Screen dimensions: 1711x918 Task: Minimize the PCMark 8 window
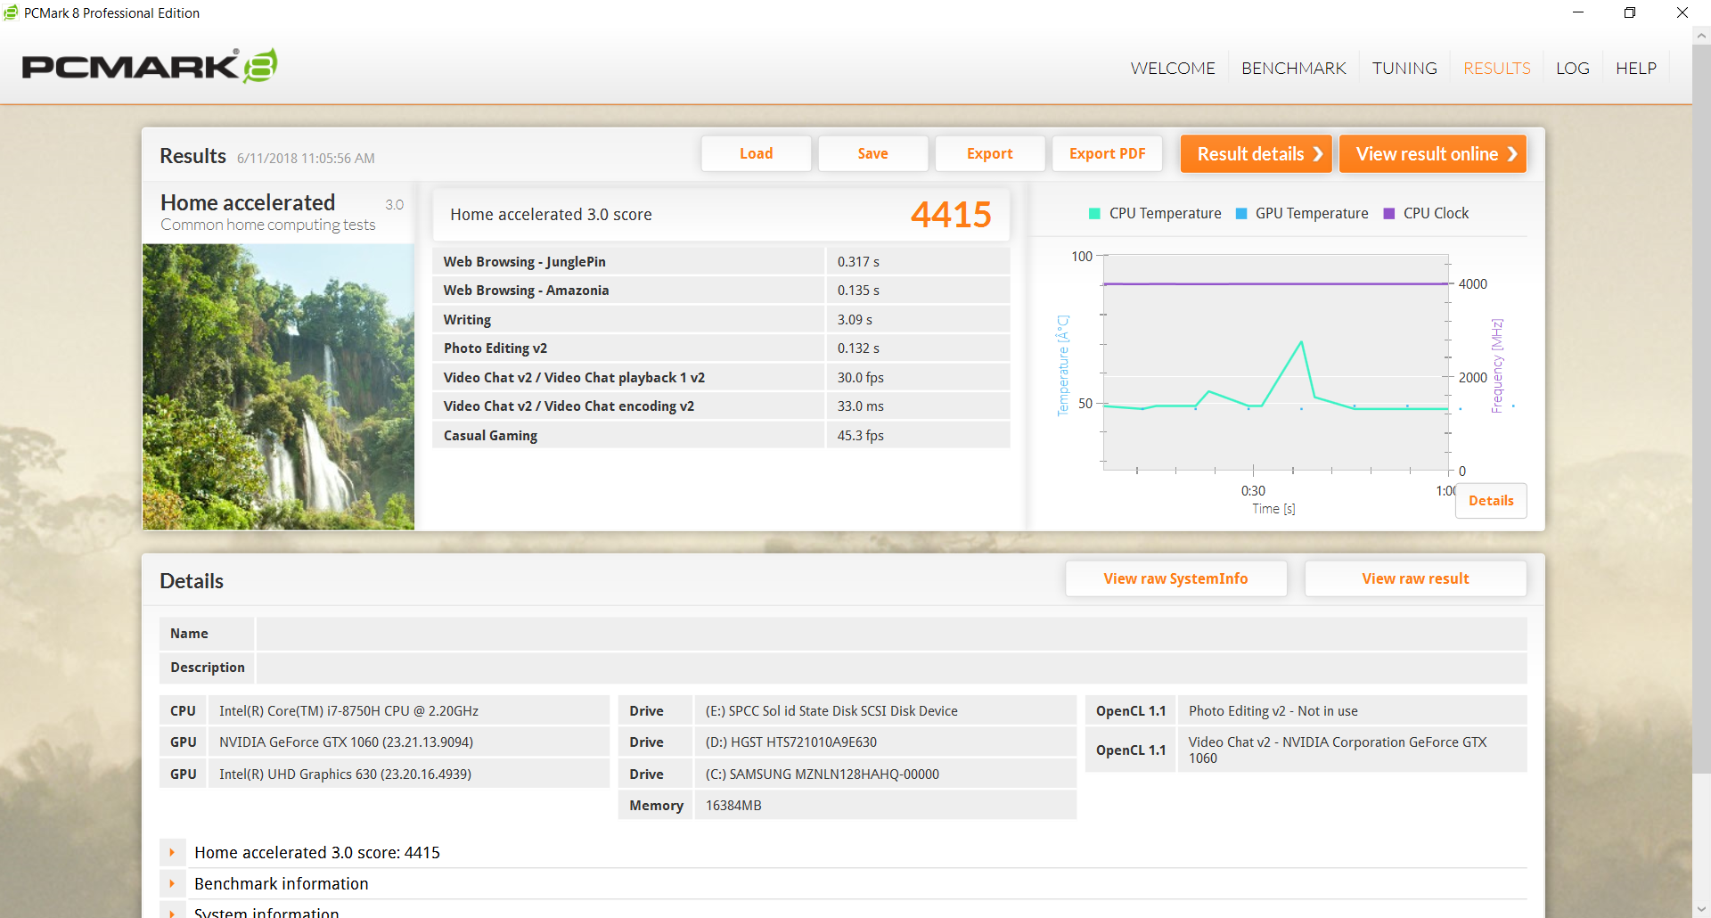pyautogui.click(x=1578, y=12)
